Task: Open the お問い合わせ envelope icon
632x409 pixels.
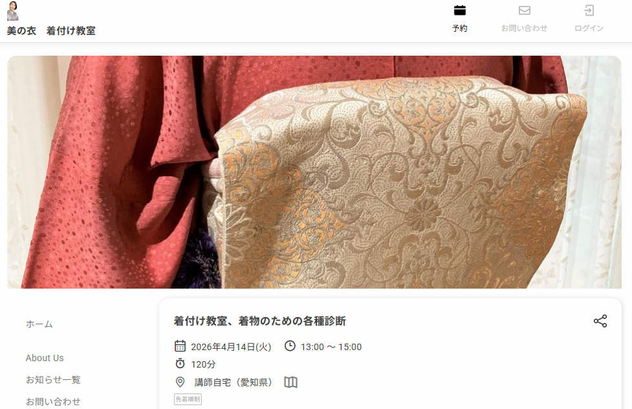Action: click(x=525, y=10)
